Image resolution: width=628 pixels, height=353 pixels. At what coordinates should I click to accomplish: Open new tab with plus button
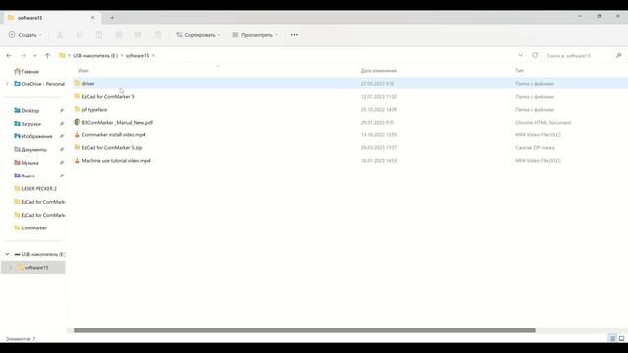(x=112, y=18)
